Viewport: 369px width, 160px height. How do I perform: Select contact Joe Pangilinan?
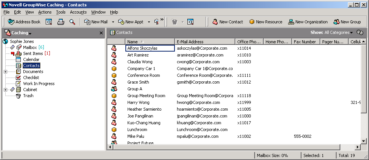(x=140, y=116)
